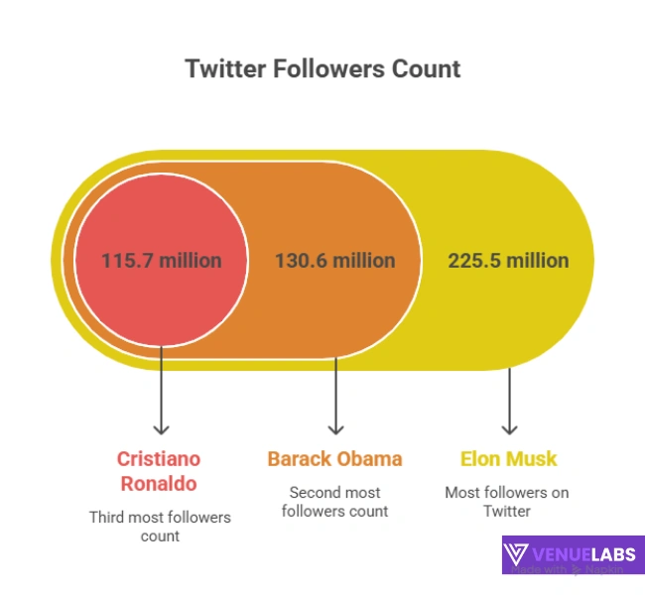Select the "Third most followers count" caption
645x595 pixels.
(x=160, y=527)
